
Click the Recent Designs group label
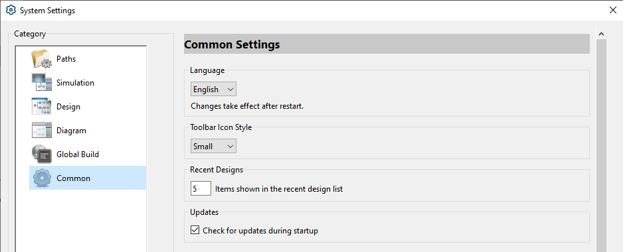point(217,170)
